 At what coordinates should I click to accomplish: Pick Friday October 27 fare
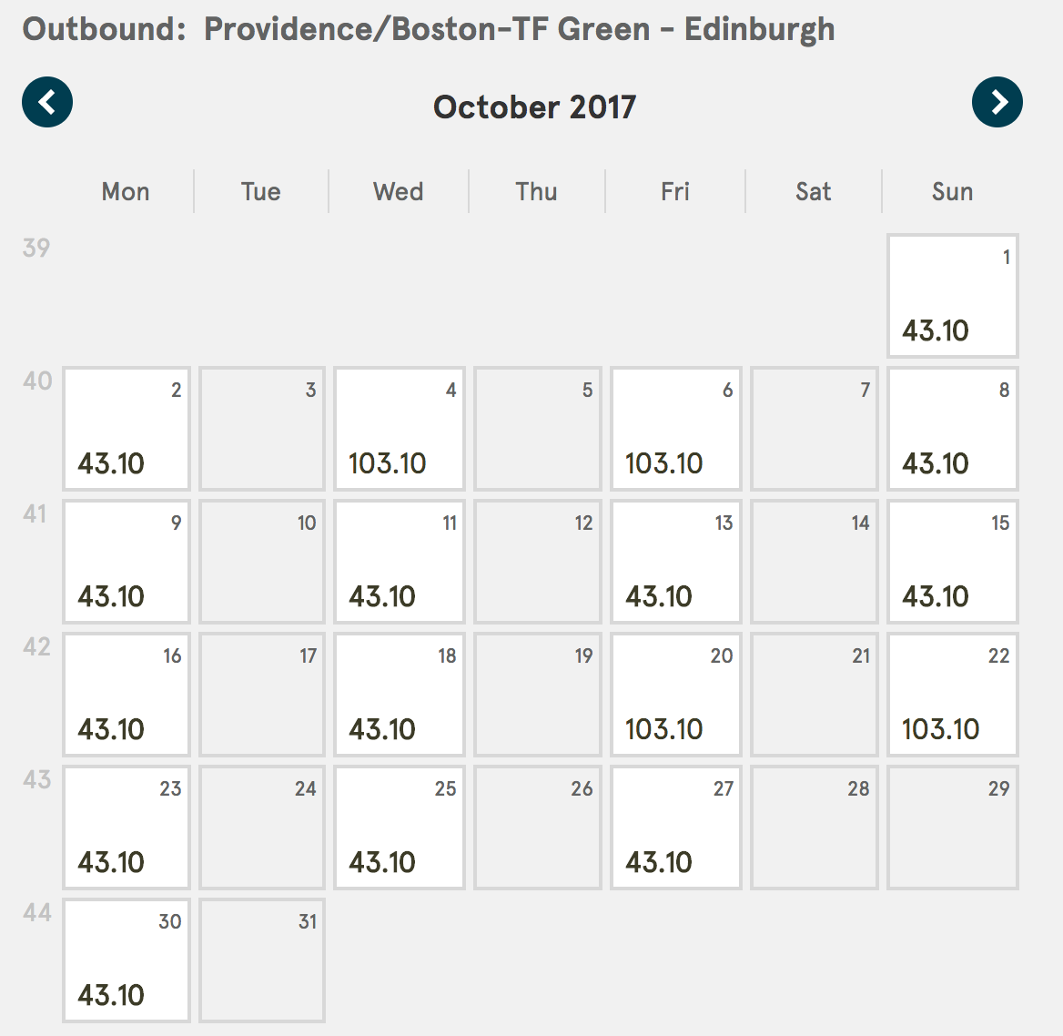click(x=676, y=828)
